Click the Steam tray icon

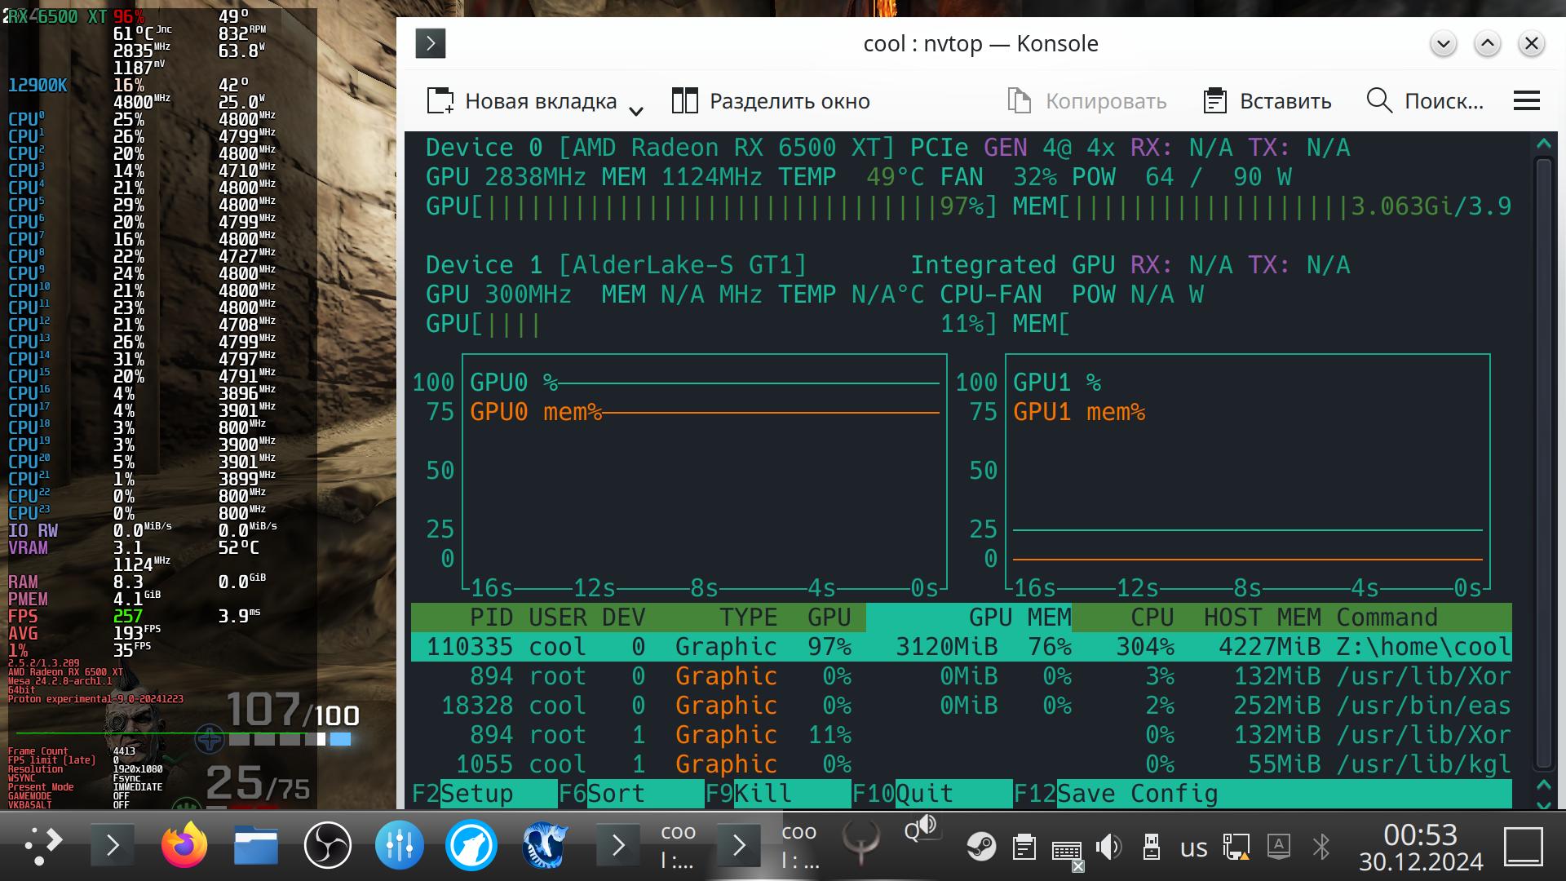(x=981, y=848)
